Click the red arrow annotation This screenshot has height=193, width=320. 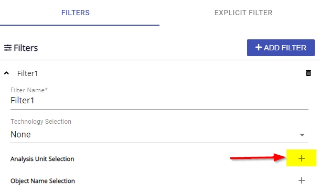(258, 157)
